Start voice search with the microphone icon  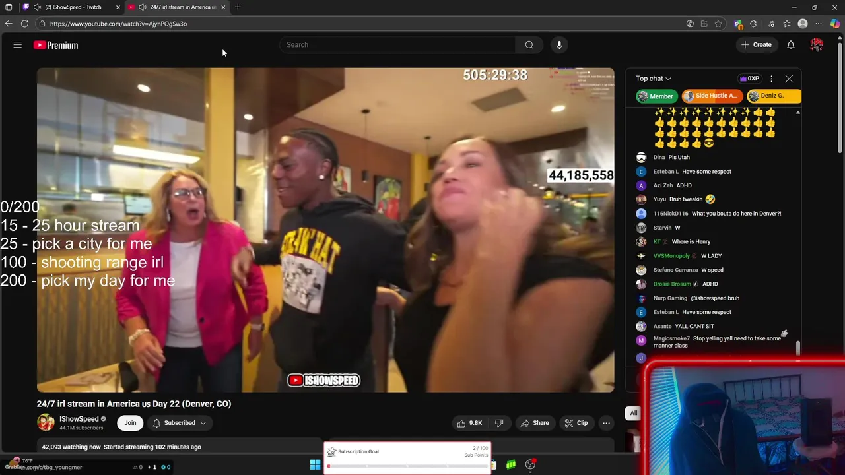(559, 45)
